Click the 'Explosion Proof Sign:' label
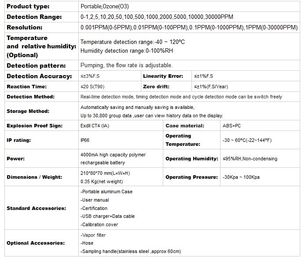Screen dimensions: 305x264 [x=35, y=126]
